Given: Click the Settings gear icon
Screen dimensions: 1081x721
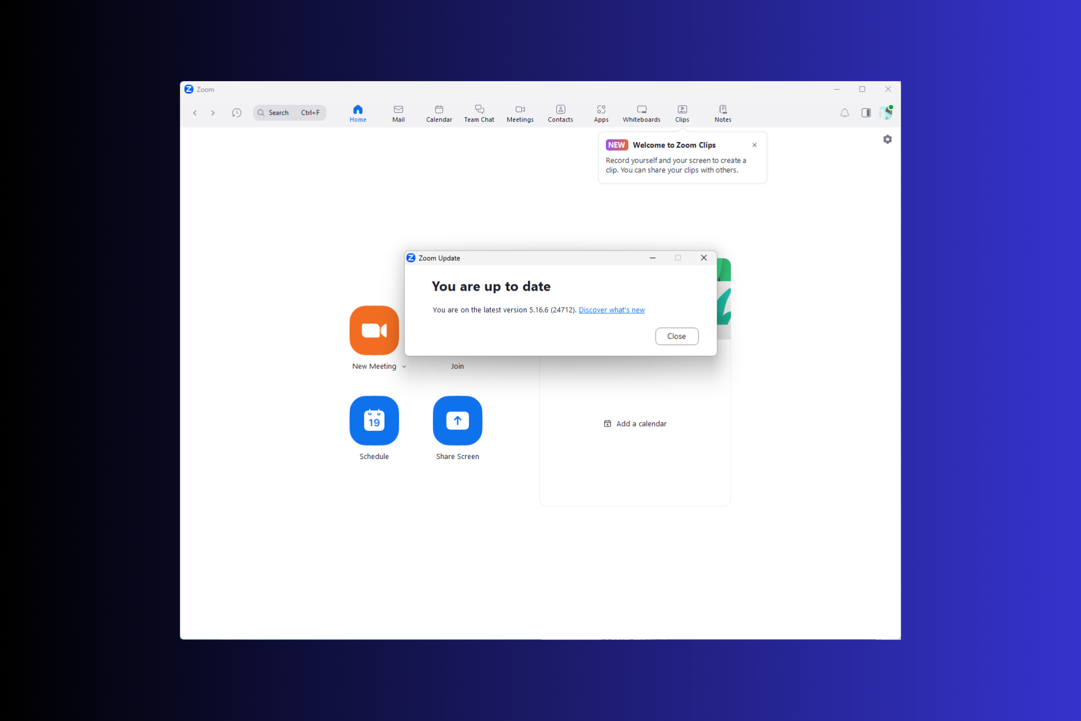Looking at the screenshot, I should [x=887, y=139].
